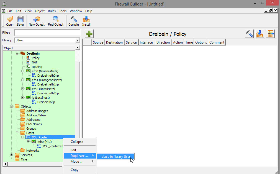280x174 pixels.
Task: Select the Routing ruleset item
Action: point(37,67)
